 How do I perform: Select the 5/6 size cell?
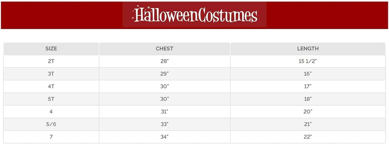point(51,124)
